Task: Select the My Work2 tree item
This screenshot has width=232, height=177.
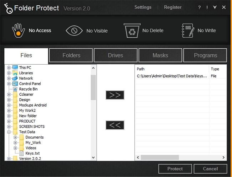Action: point(27,111)
